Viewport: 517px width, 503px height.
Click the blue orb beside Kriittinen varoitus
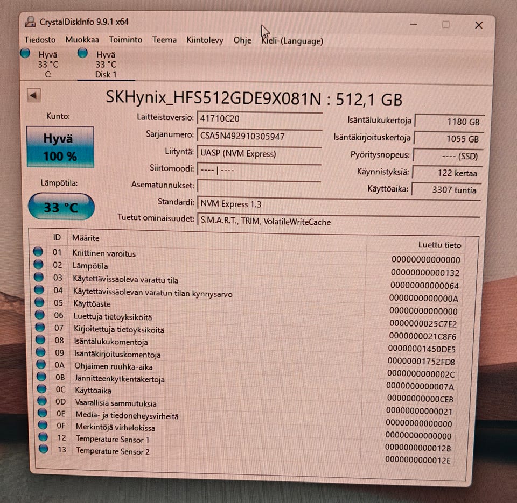[x=38, y=252]
